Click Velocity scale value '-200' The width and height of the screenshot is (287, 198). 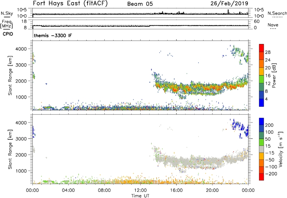point(271,174)
